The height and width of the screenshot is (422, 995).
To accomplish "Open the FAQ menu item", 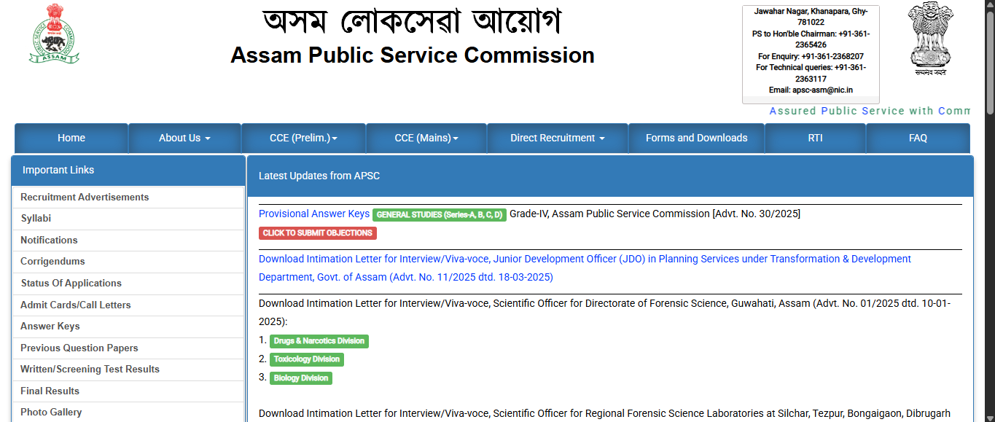I will (918, 138).
